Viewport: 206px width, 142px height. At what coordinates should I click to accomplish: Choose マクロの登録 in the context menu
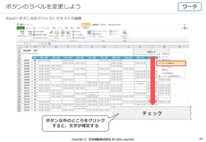click(x=171, y=73)
